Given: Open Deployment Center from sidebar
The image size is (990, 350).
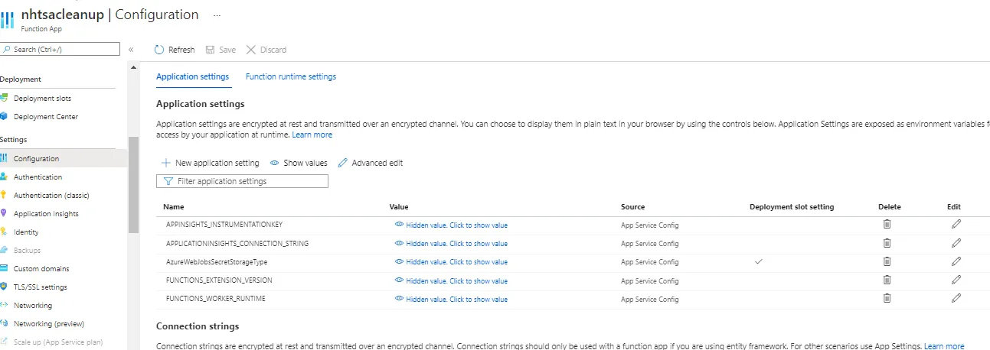Looking at the screenshot, I should click(x=45, y=117).
